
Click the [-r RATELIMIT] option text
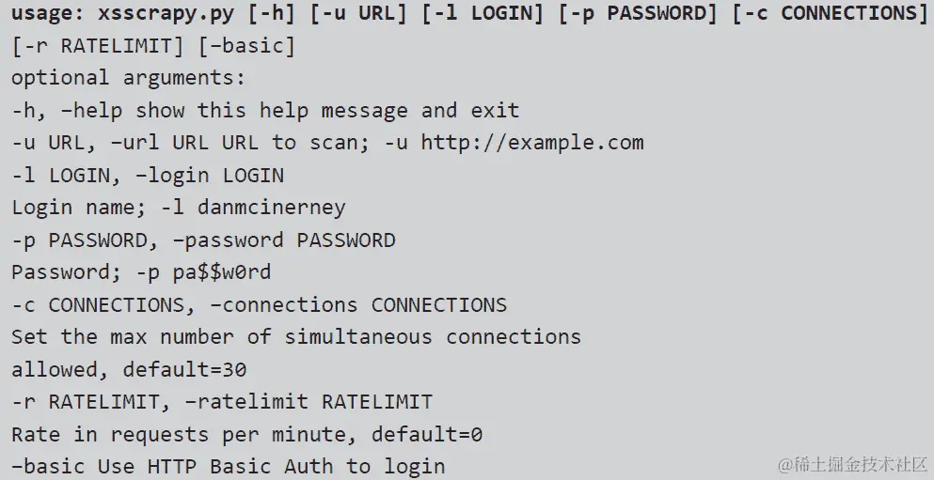[98, 46]
